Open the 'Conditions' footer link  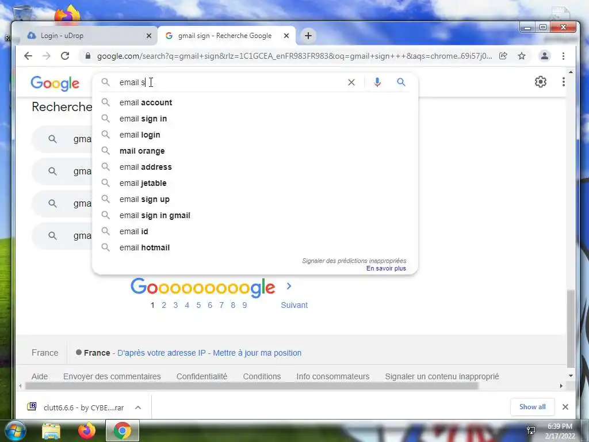point(262,376)
